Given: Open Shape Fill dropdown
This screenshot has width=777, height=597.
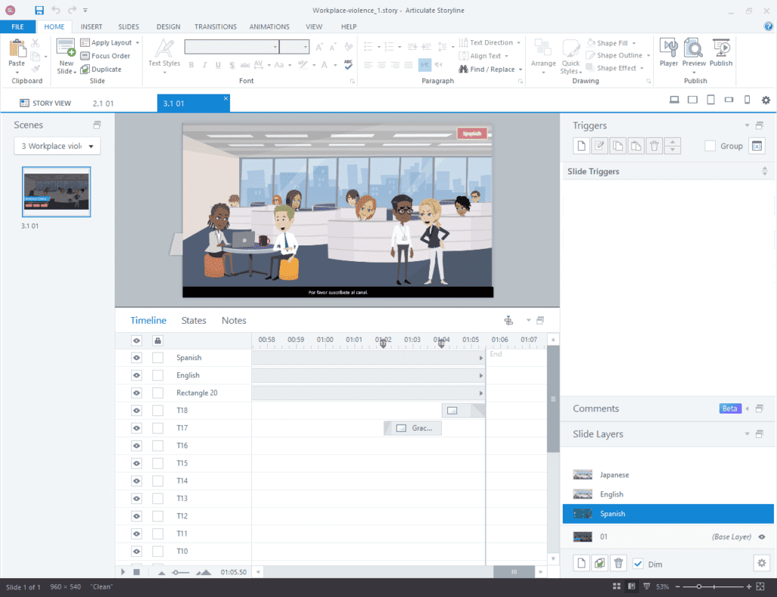Looking at the screenshot, I should pos(634,43).
